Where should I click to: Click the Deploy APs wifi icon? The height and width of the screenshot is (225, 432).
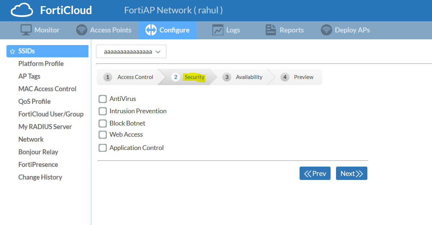326,30
